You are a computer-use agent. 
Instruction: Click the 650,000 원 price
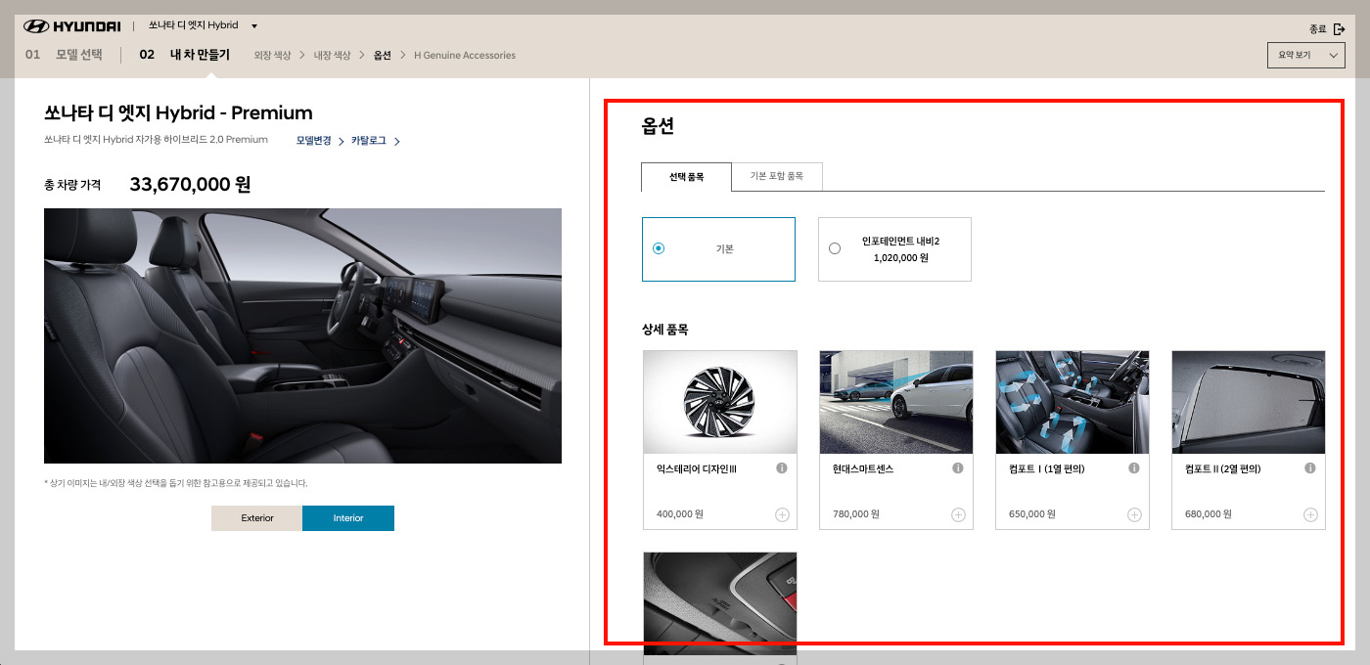tap(1032, 514)
